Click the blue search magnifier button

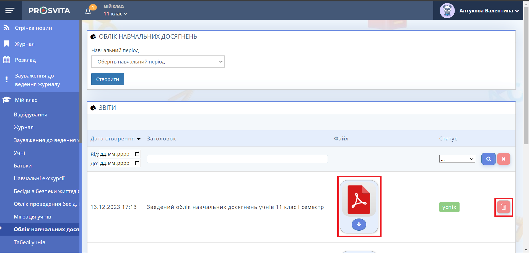click(488, 159)
